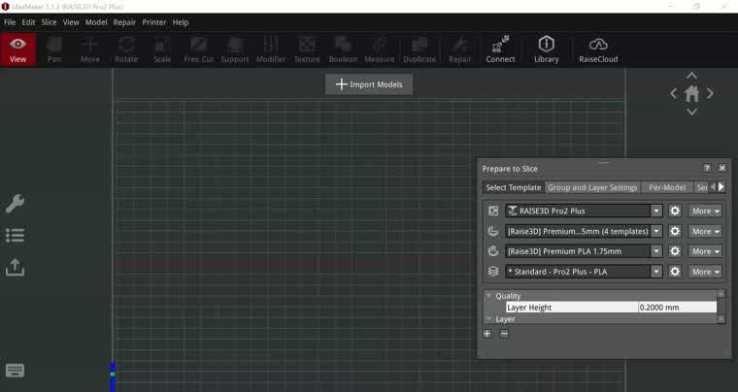Click the export upload icon in left sidebar
Image resolution: width=738 pixels, height=392 pixels.
[16, 267]
